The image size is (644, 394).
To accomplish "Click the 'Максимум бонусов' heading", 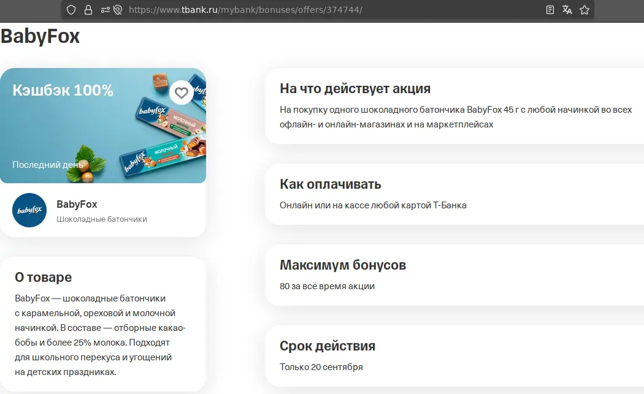I will pos(343,265).
